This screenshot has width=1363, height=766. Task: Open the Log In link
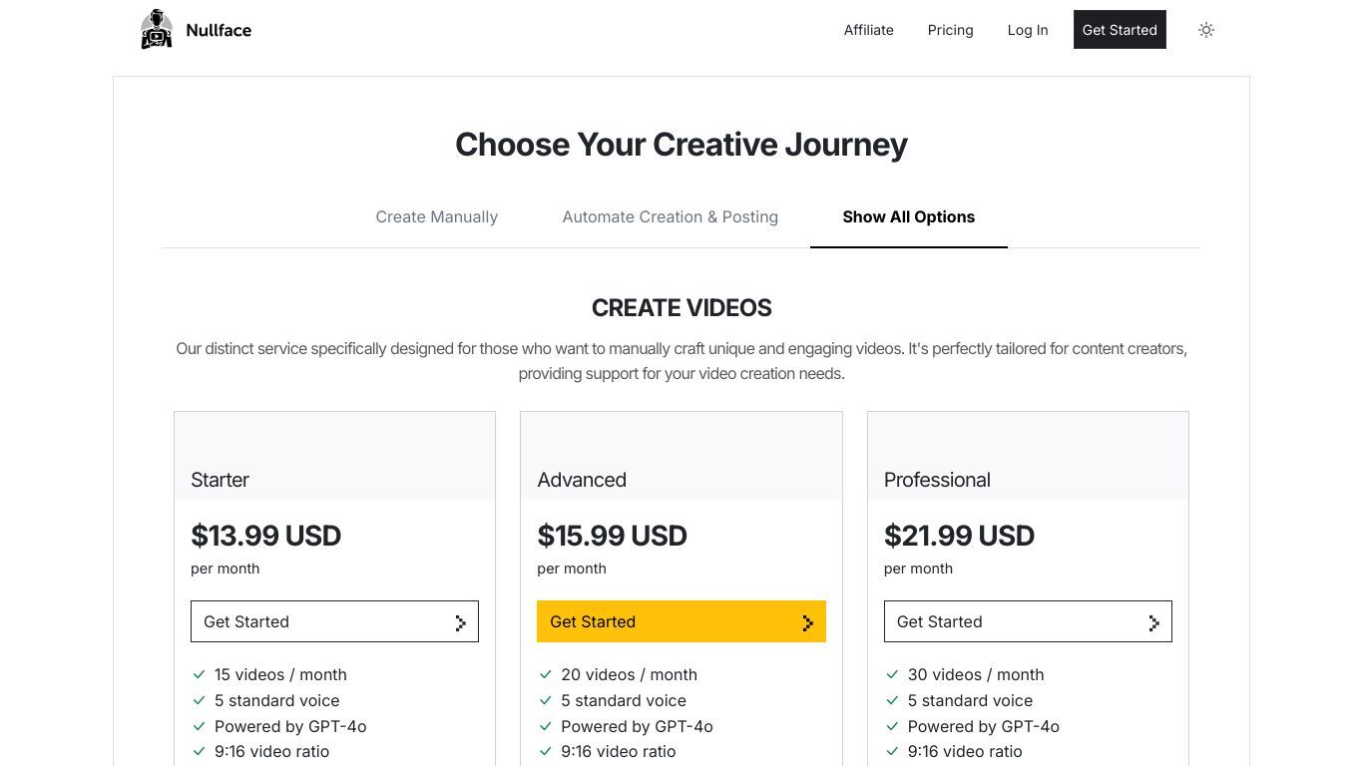click(1028, 30)
